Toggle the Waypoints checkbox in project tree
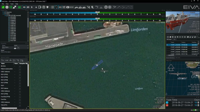200x112 pixels. [5, 12]
